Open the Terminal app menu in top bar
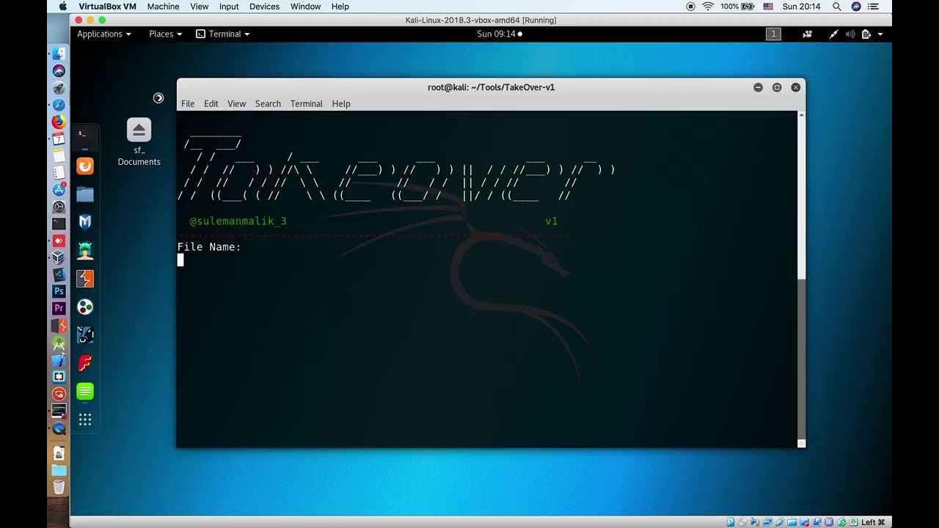This screenshot has width=939, height=528. tap(223, 34)
